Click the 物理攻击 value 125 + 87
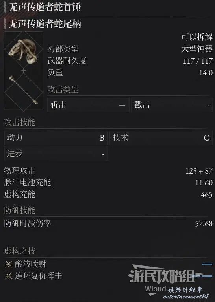Image resolution: width=215 pixels, height=302 pixels. click(199, 171)
